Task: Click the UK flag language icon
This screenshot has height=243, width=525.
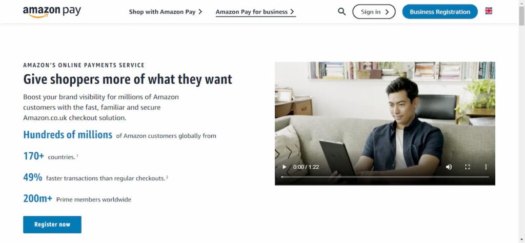Action: pos(489,11)
